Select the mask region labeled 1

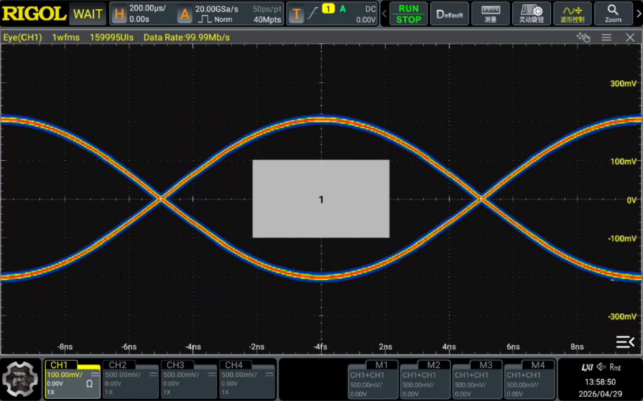[x=320, y=199]
